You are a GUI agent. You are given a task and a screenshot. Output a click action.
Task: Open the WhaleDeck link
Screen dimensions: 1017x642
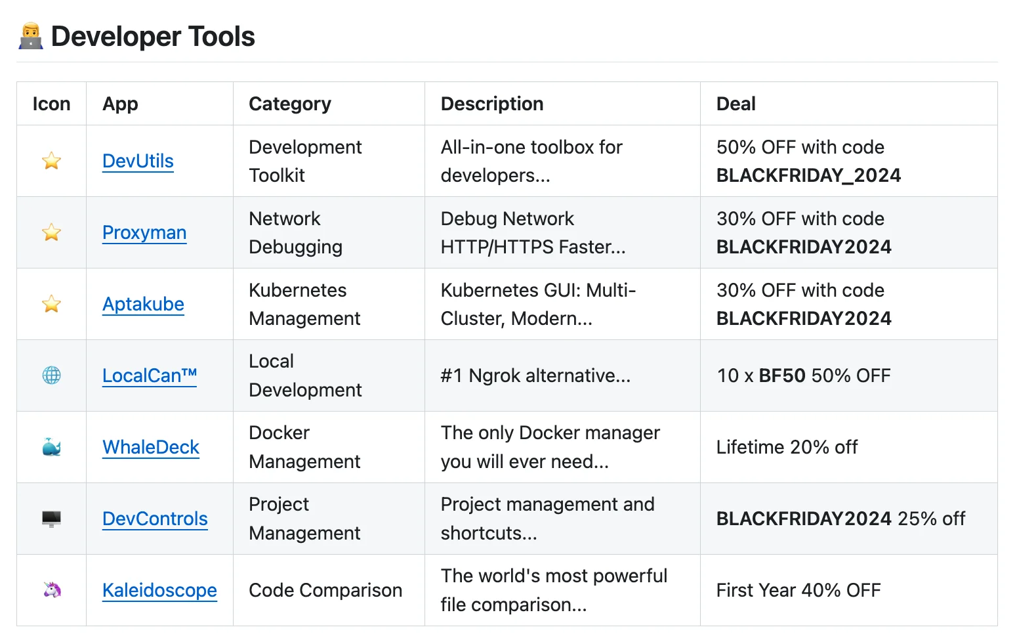(x=151, y=447)
